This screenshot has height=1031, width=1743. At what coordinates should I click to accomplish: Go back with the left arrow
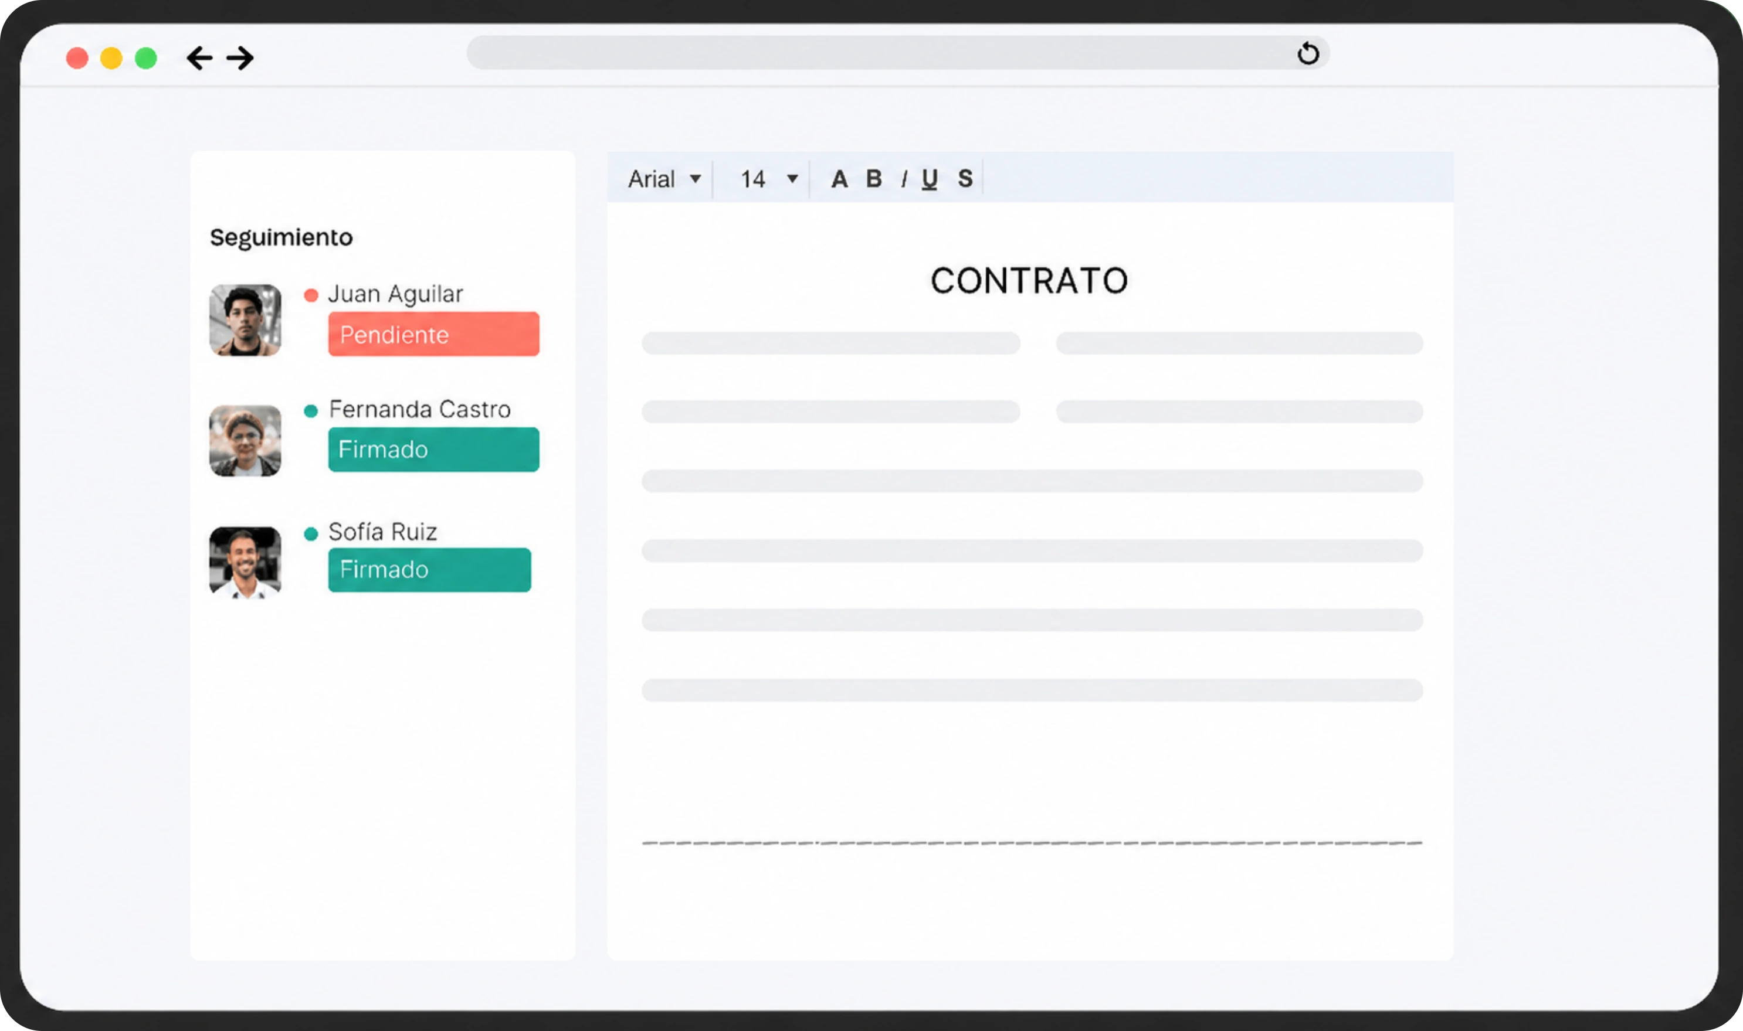(199, 57)
